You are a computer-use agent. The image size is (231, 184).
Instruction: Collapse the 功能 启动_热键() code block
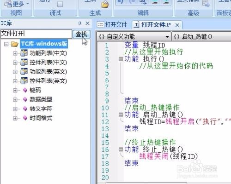tap(121, 115)
